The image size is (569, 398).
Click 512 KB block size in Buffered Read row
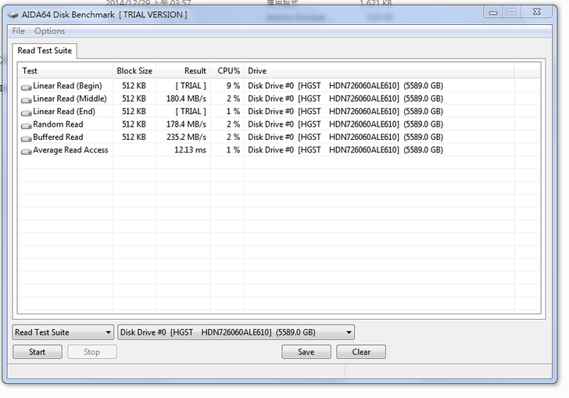tap(134, 137)
